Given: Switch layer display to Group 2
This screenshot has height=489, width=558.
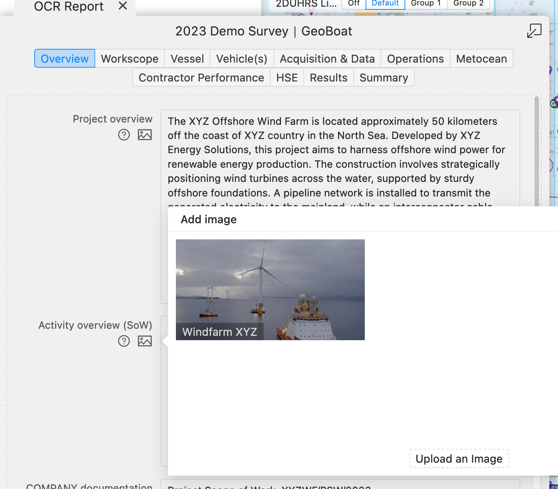Looking at the screenshot, I should [468, 4].
